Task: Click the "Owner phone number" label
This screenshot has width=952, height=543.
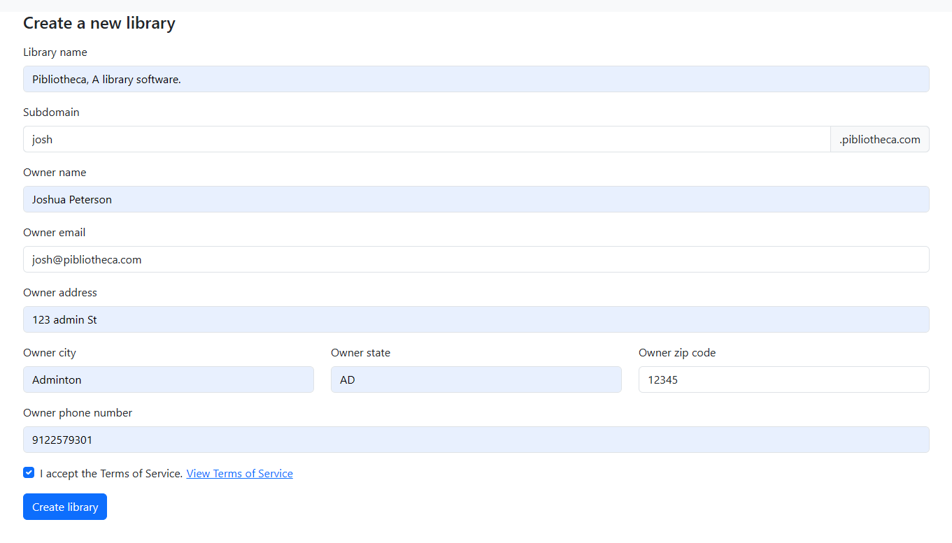Action: tap(77, 412)
